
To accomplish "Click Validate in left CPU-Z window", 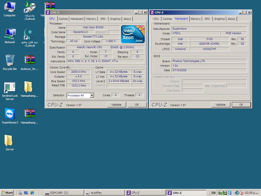I will point(116,105).
